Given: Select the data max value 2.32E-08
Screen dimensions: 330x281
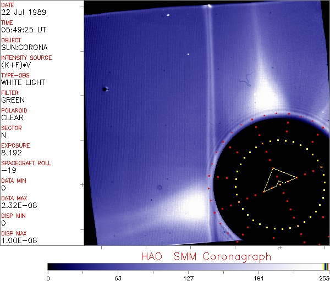Looking at the screenshot, I should click(x=19, y=206).
